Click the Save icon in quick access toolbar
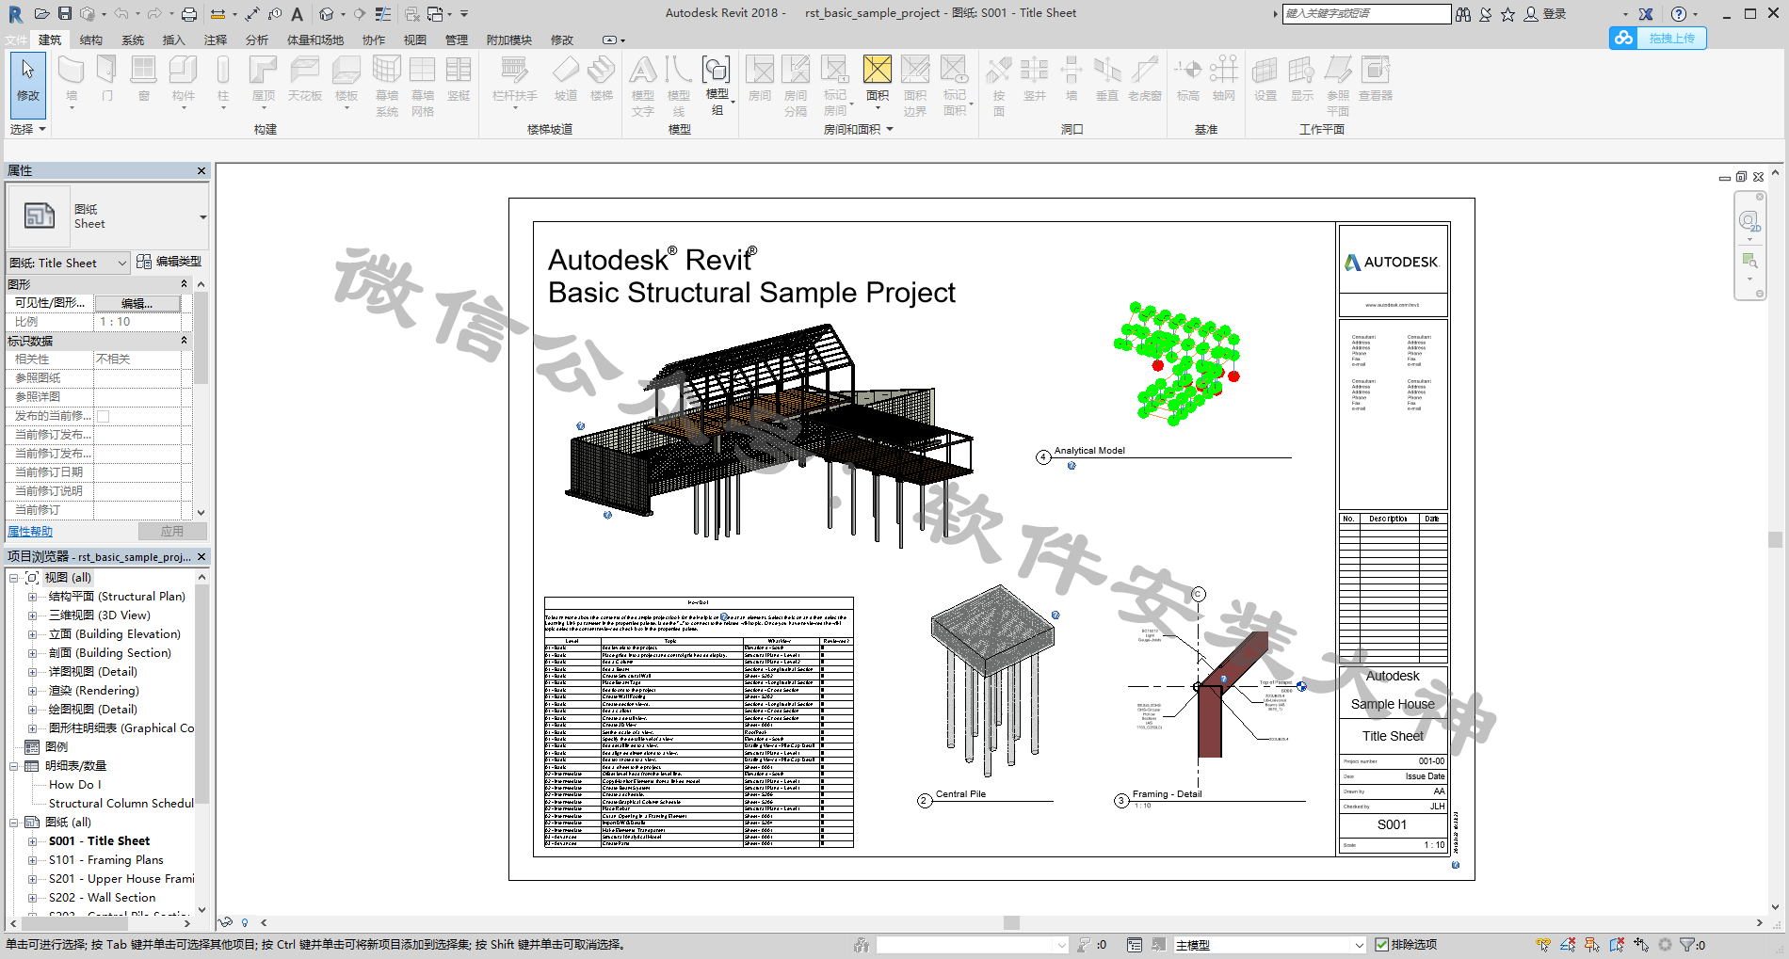 65,13
